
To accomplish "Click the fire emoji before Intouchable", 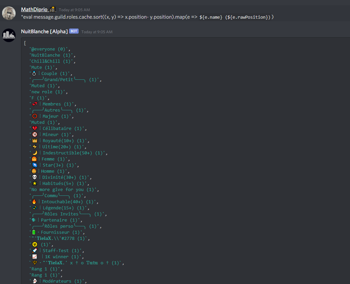I will (34, 202).
